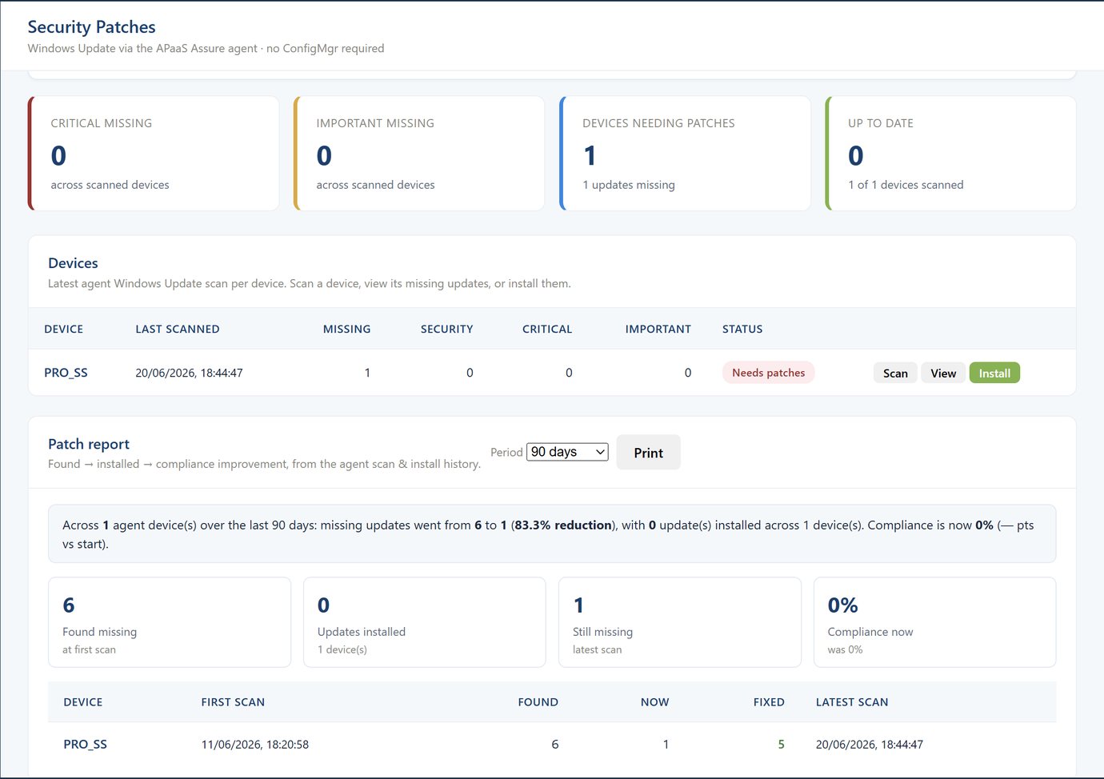Click first scan date 11/06/2026, 18:20:58

[x=254, y=744]
